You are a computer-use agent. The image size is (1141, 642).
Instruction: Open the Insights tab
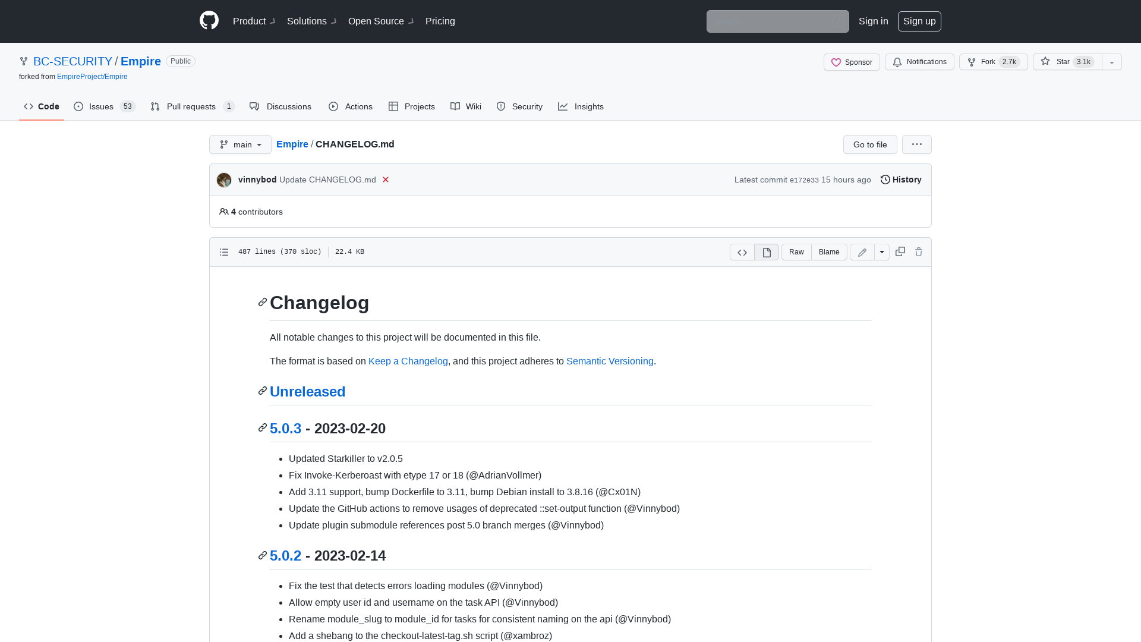click(581, 106)
